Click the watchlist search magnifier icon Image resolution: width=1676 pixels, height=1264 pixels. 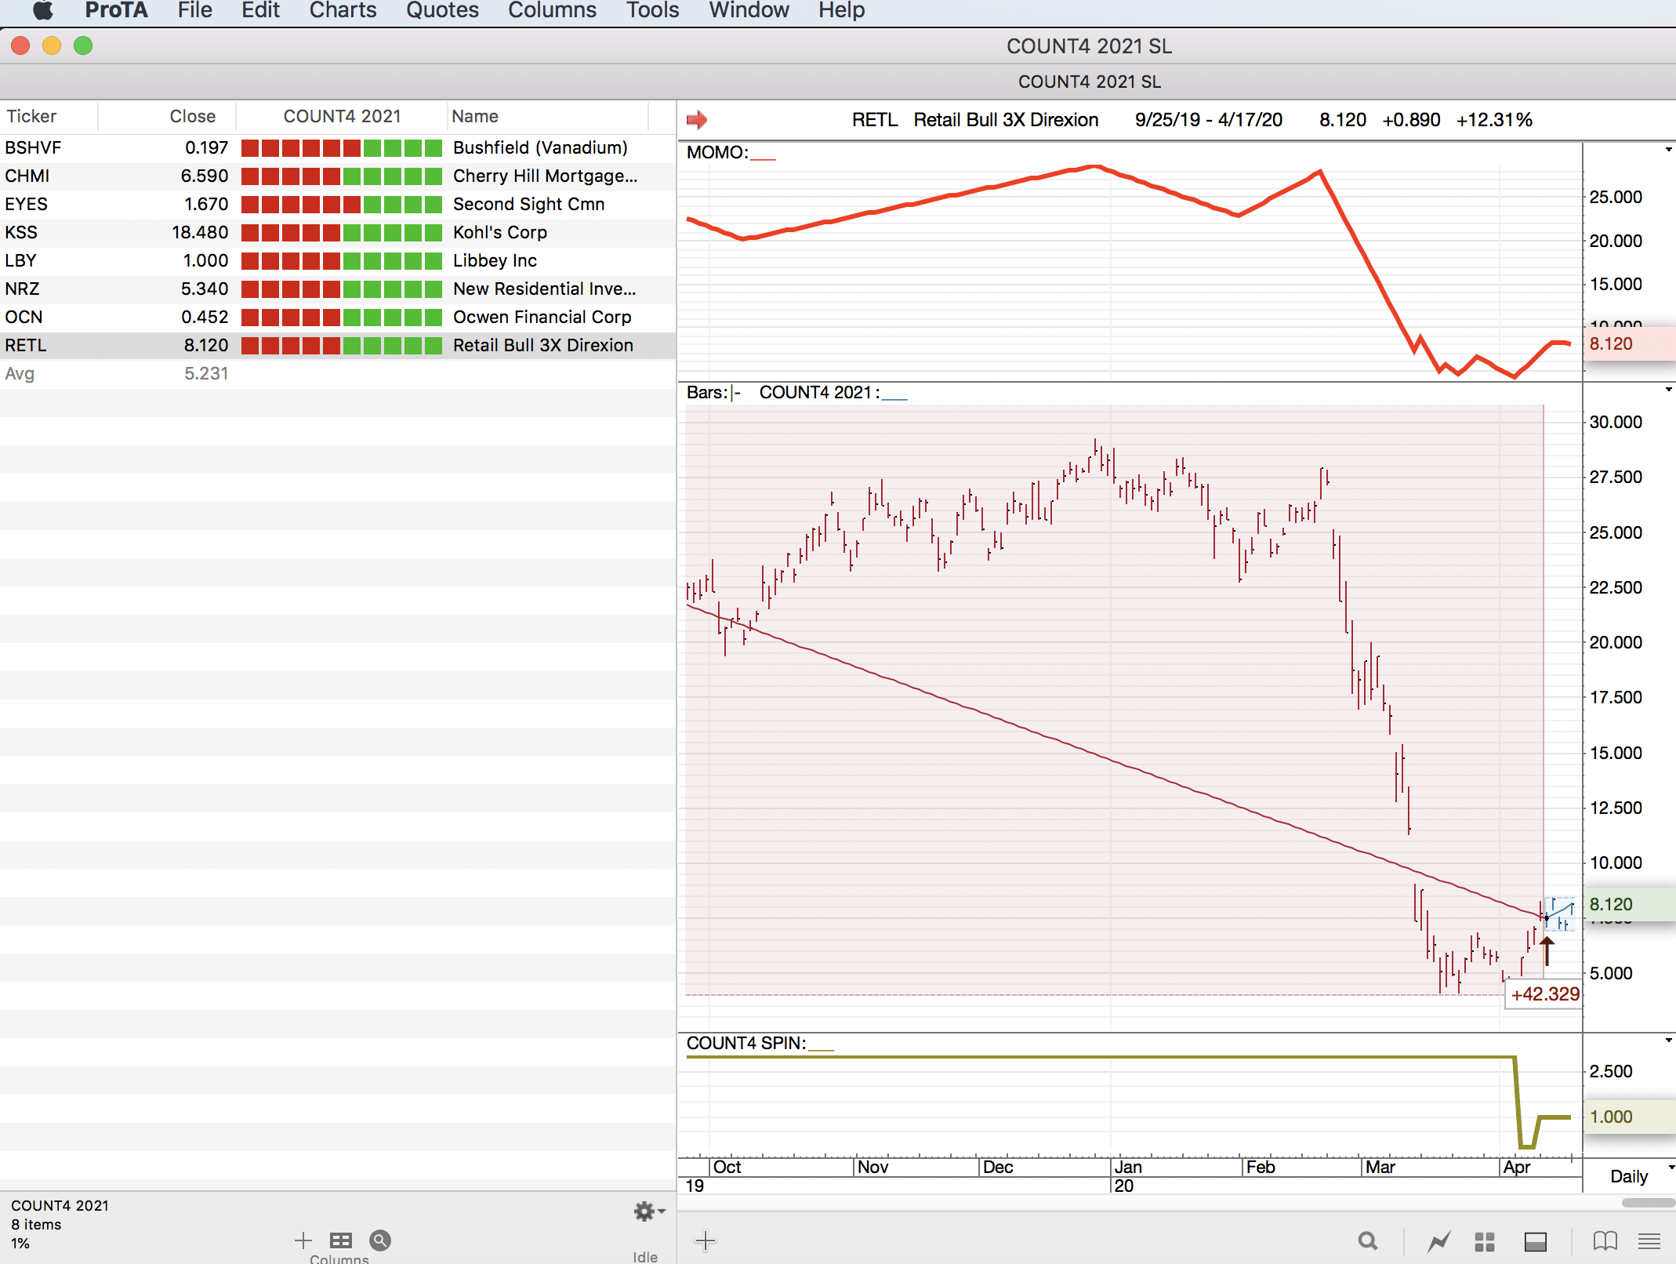(380, 1240)
